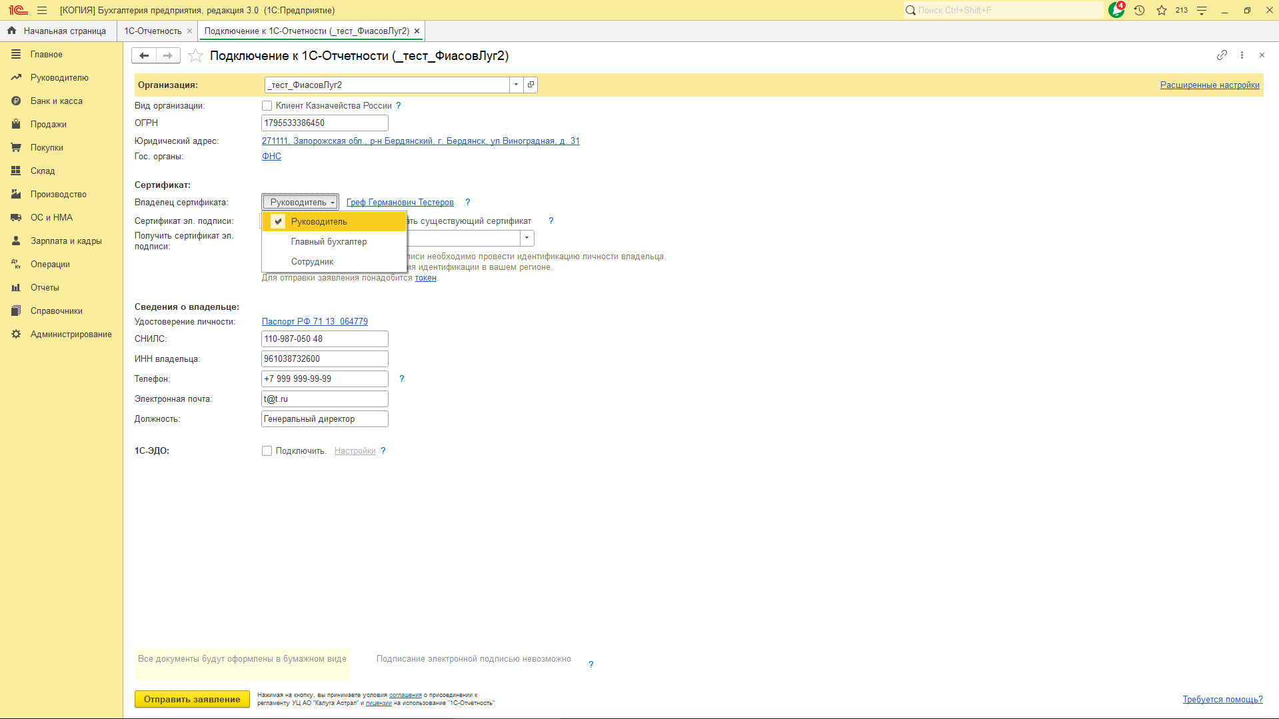Open Администрирование section in sidebar
This screenshot has height=719, width=1279.
tap(61, 335)
